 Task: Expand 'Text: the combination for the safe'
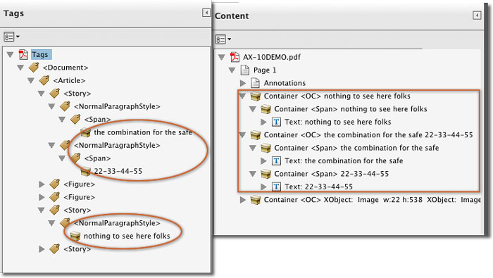[263, 161]
